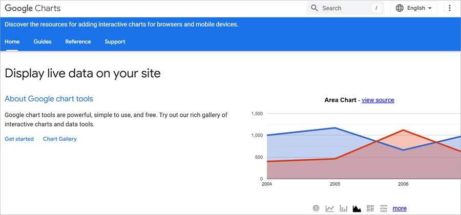Image resolution: width=461 pixels, height=215 pixels.
Task: Focus the Search input field
Action: tap(345, 8)
